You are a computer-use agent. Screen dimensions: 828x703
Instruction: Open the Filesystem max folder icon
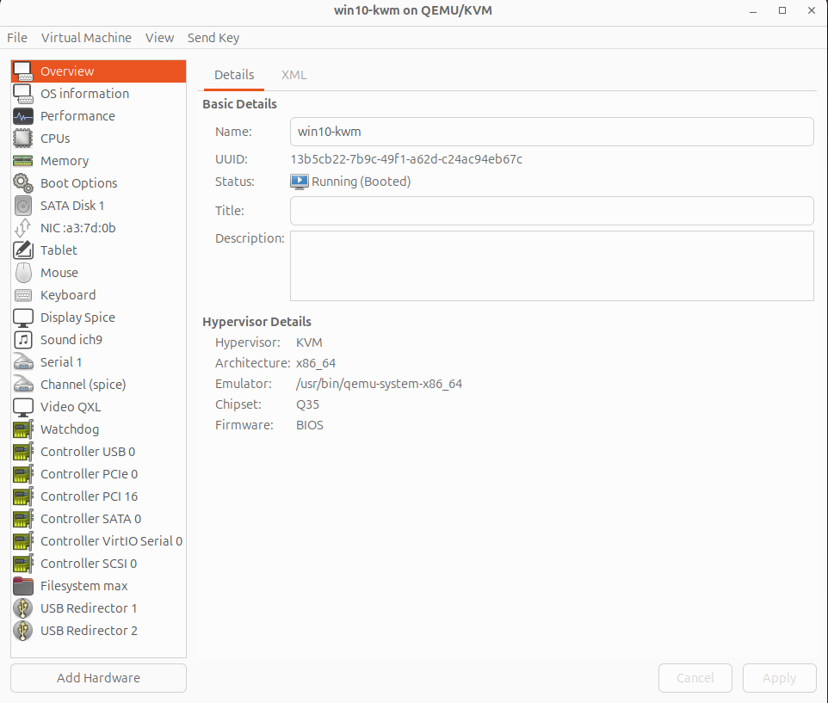pos(23,585)
